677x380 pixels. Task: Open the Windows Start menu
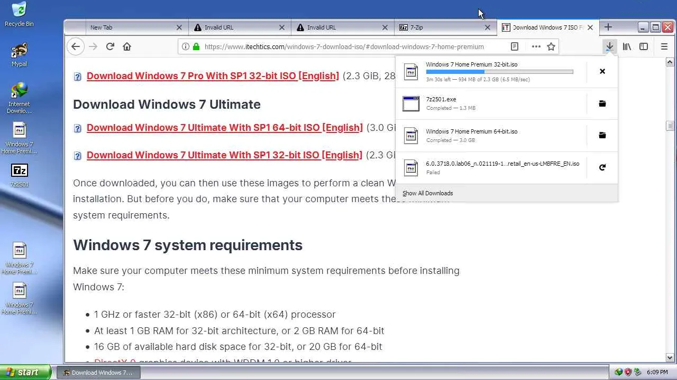25,372
